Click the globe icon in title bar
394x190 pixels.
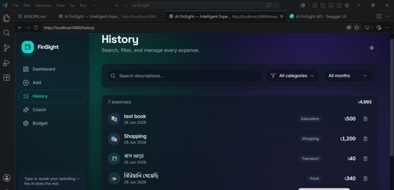point(347,5)
